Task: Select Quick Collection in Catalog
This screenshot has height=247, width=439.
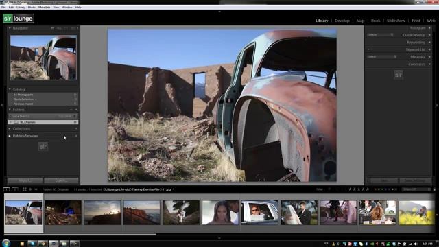Action: pos(43,99)
